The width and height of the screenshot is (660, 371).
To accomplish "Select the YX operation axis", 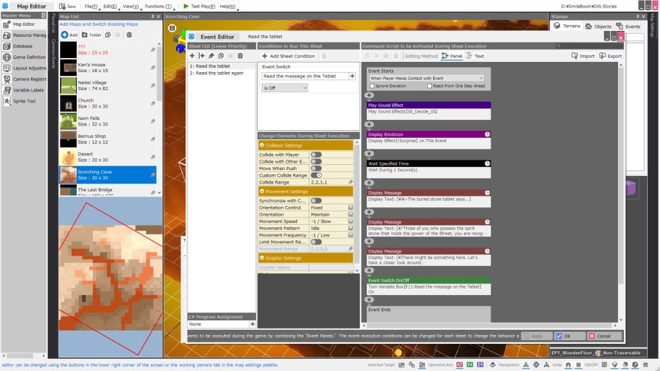I will (x=470, y=365).
